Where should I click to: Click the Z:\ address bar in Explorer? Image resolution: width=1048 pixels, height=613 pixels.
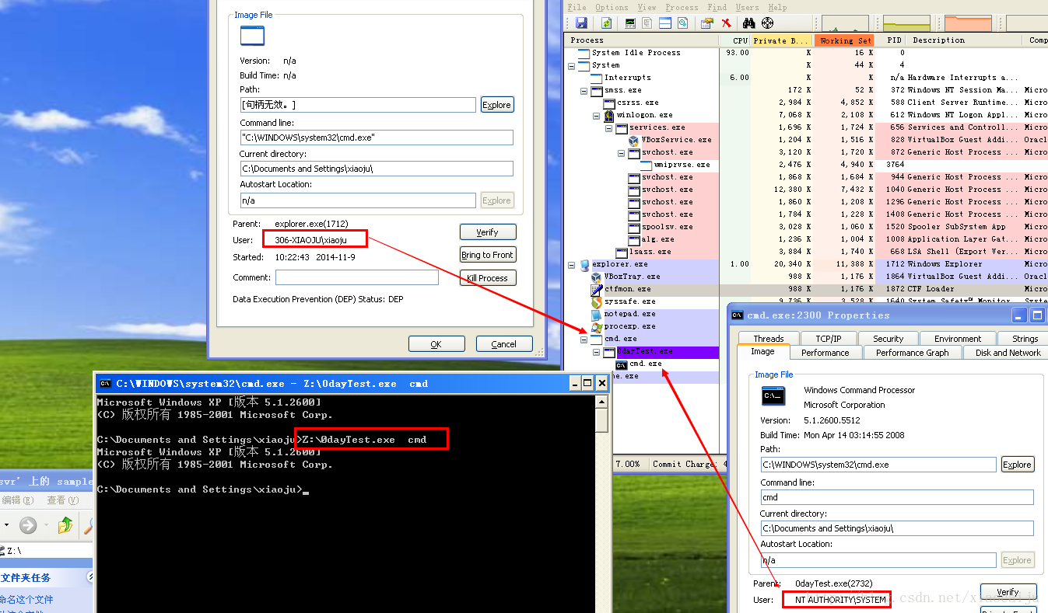pos(47,550)
